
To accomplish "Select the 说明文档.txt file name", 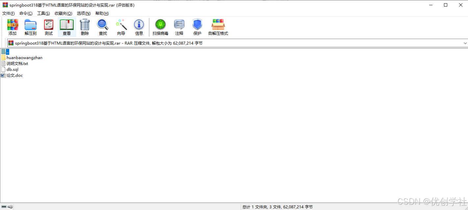I will coord(17,63).
